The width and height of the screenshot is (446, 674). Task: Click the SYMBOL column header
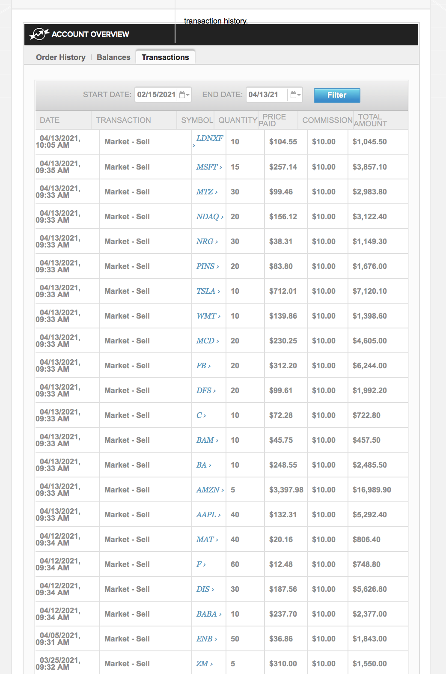point(197,120)
